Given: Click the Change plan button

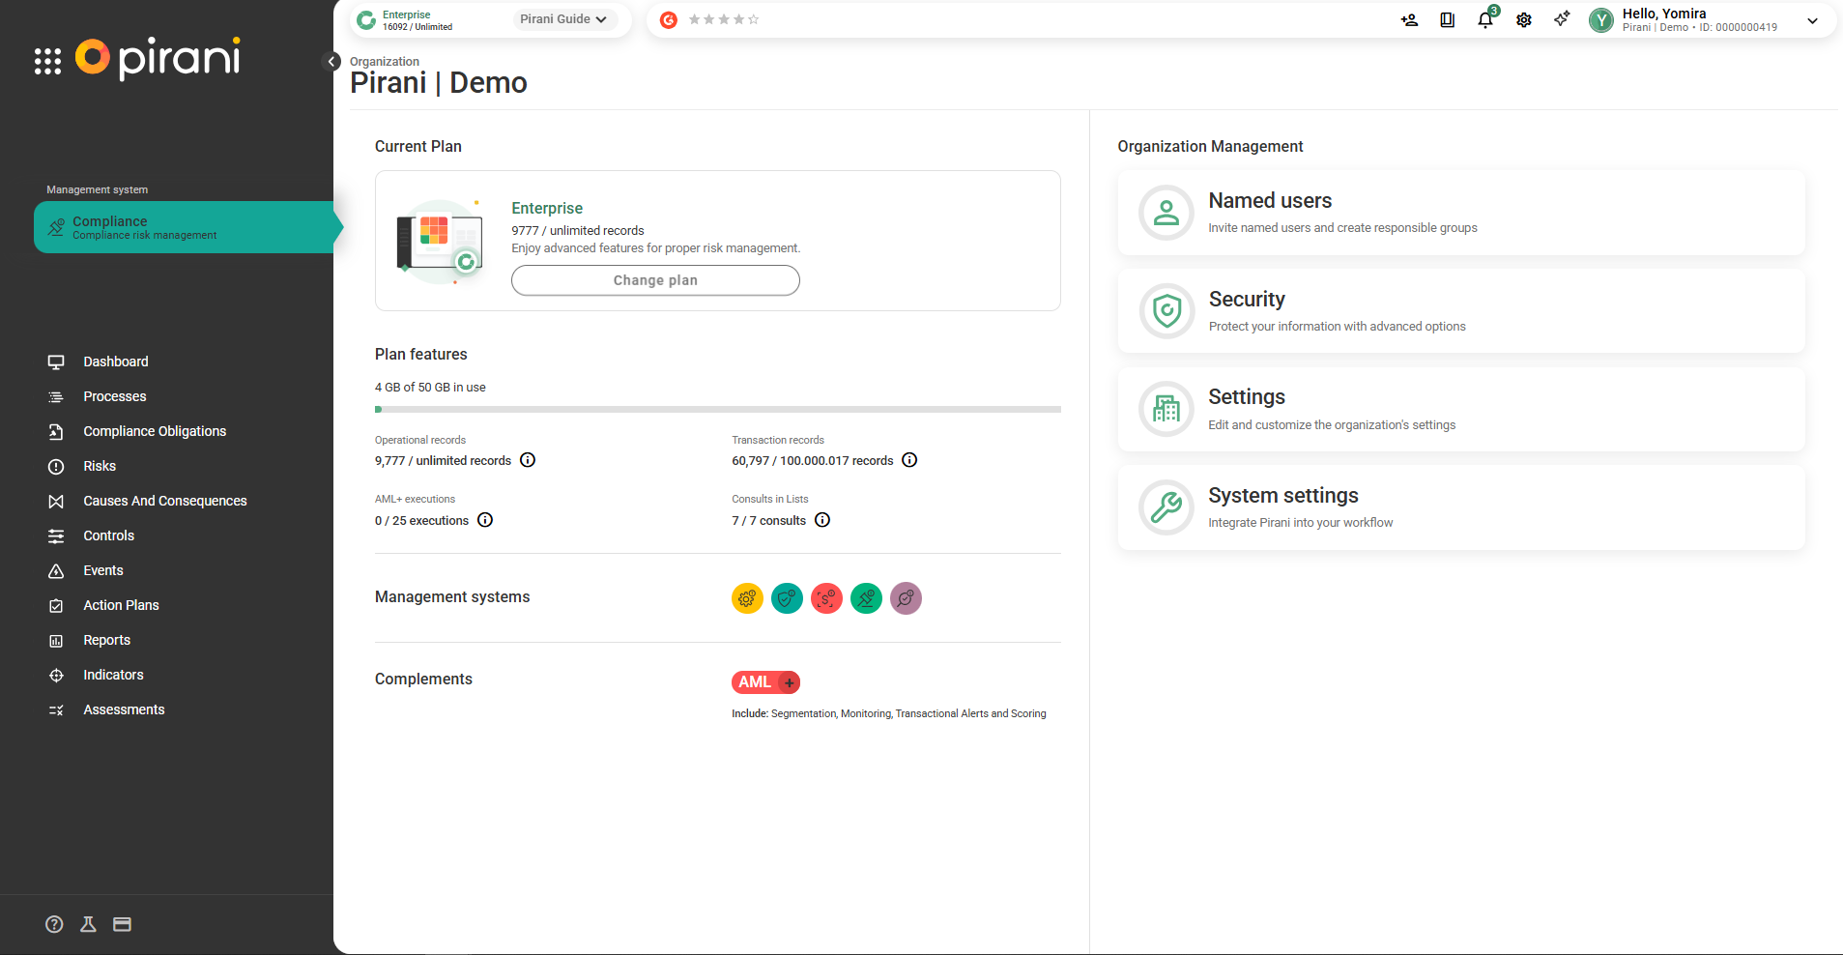Looking at the screenshot, I should (x=655, y=280).
